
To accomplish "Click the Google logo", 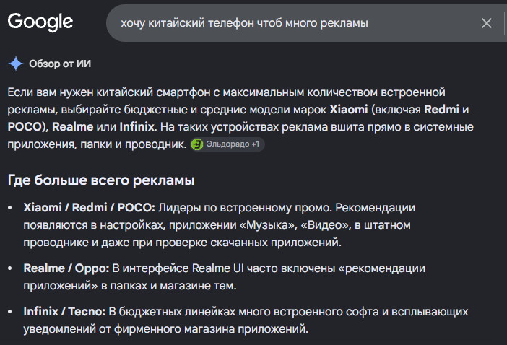I will point(40,22).
